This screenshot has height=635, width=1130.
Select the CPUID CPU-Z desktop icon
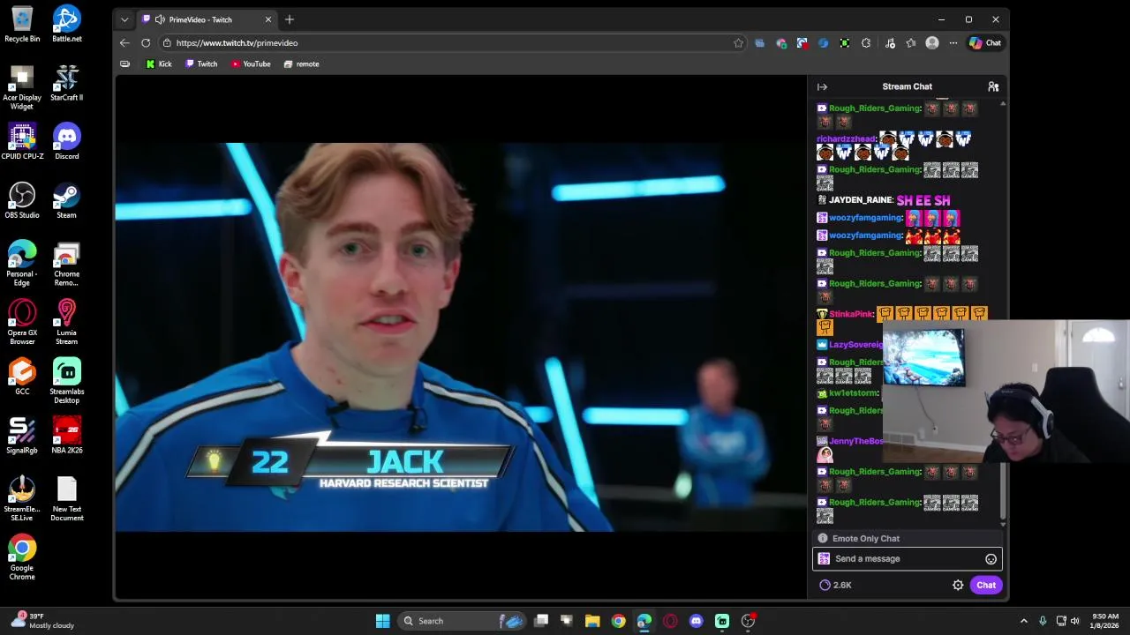(x=22, y=141)
